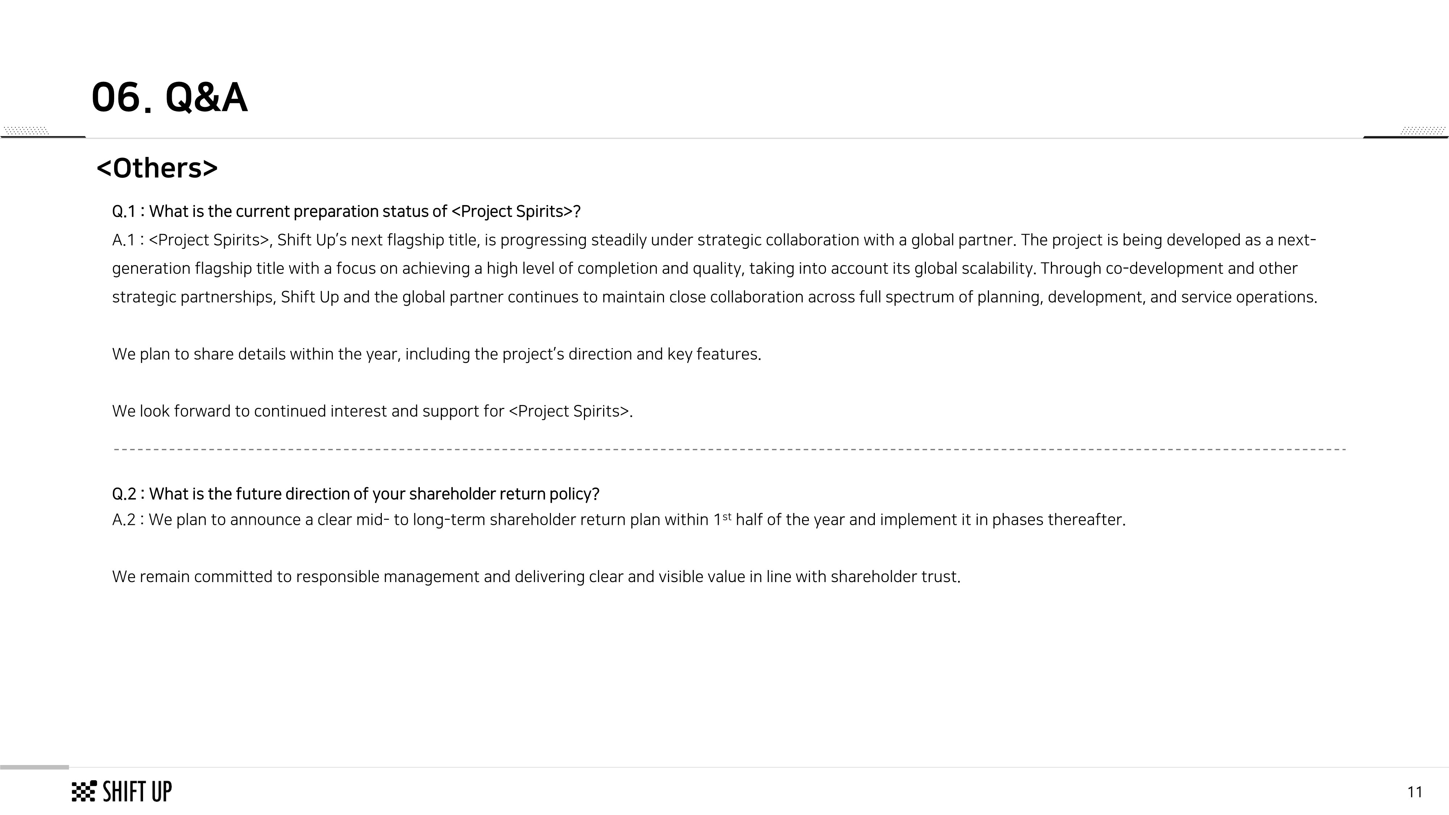Click the "Q.1" label before the first question
This screenshot has width=1449, height=815.
coord(124,212)
